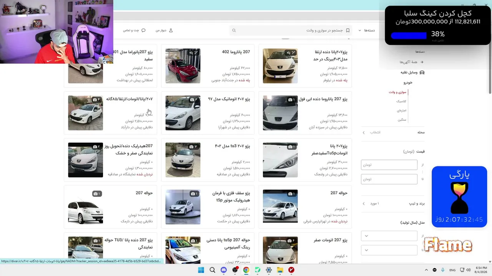Open File Explorer from the taskbar

(280, 270)
